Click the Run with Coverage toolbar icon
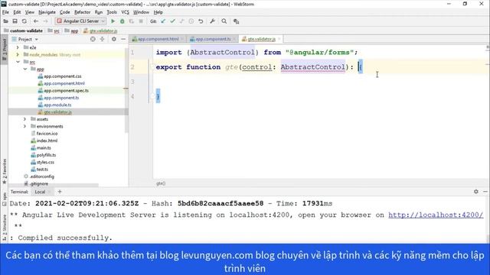The height and width of the screenshot is (275, 490). tap(131, 21)
